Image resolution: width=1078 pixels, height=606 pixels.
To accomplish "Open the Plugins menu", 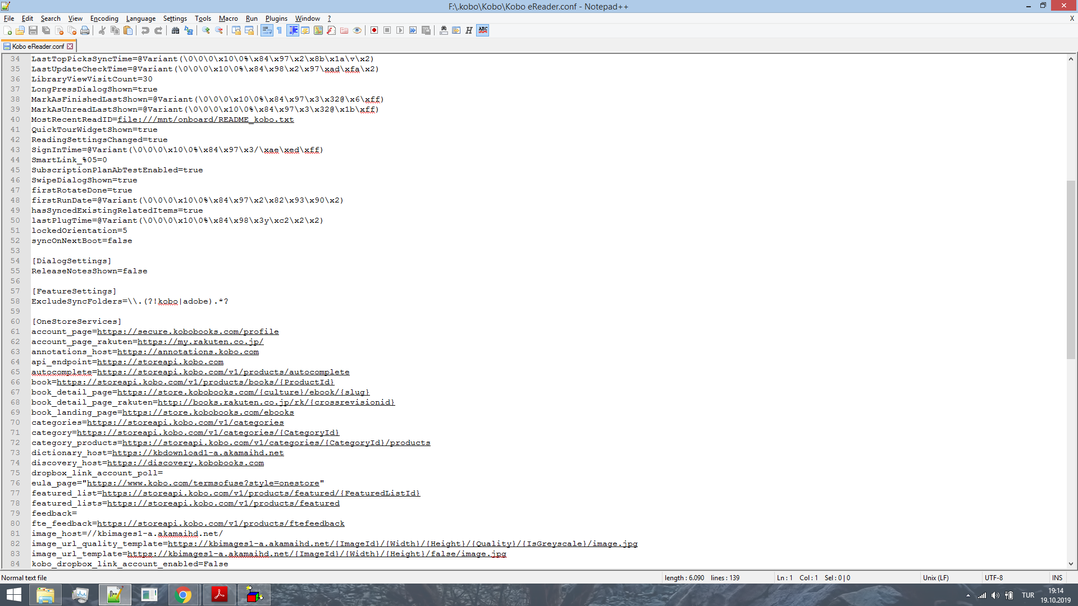I will pyautogui.click(x=276, y=19).
